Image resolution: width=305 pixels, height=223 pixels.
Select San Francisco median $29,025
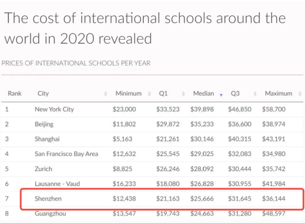(202, 154)
